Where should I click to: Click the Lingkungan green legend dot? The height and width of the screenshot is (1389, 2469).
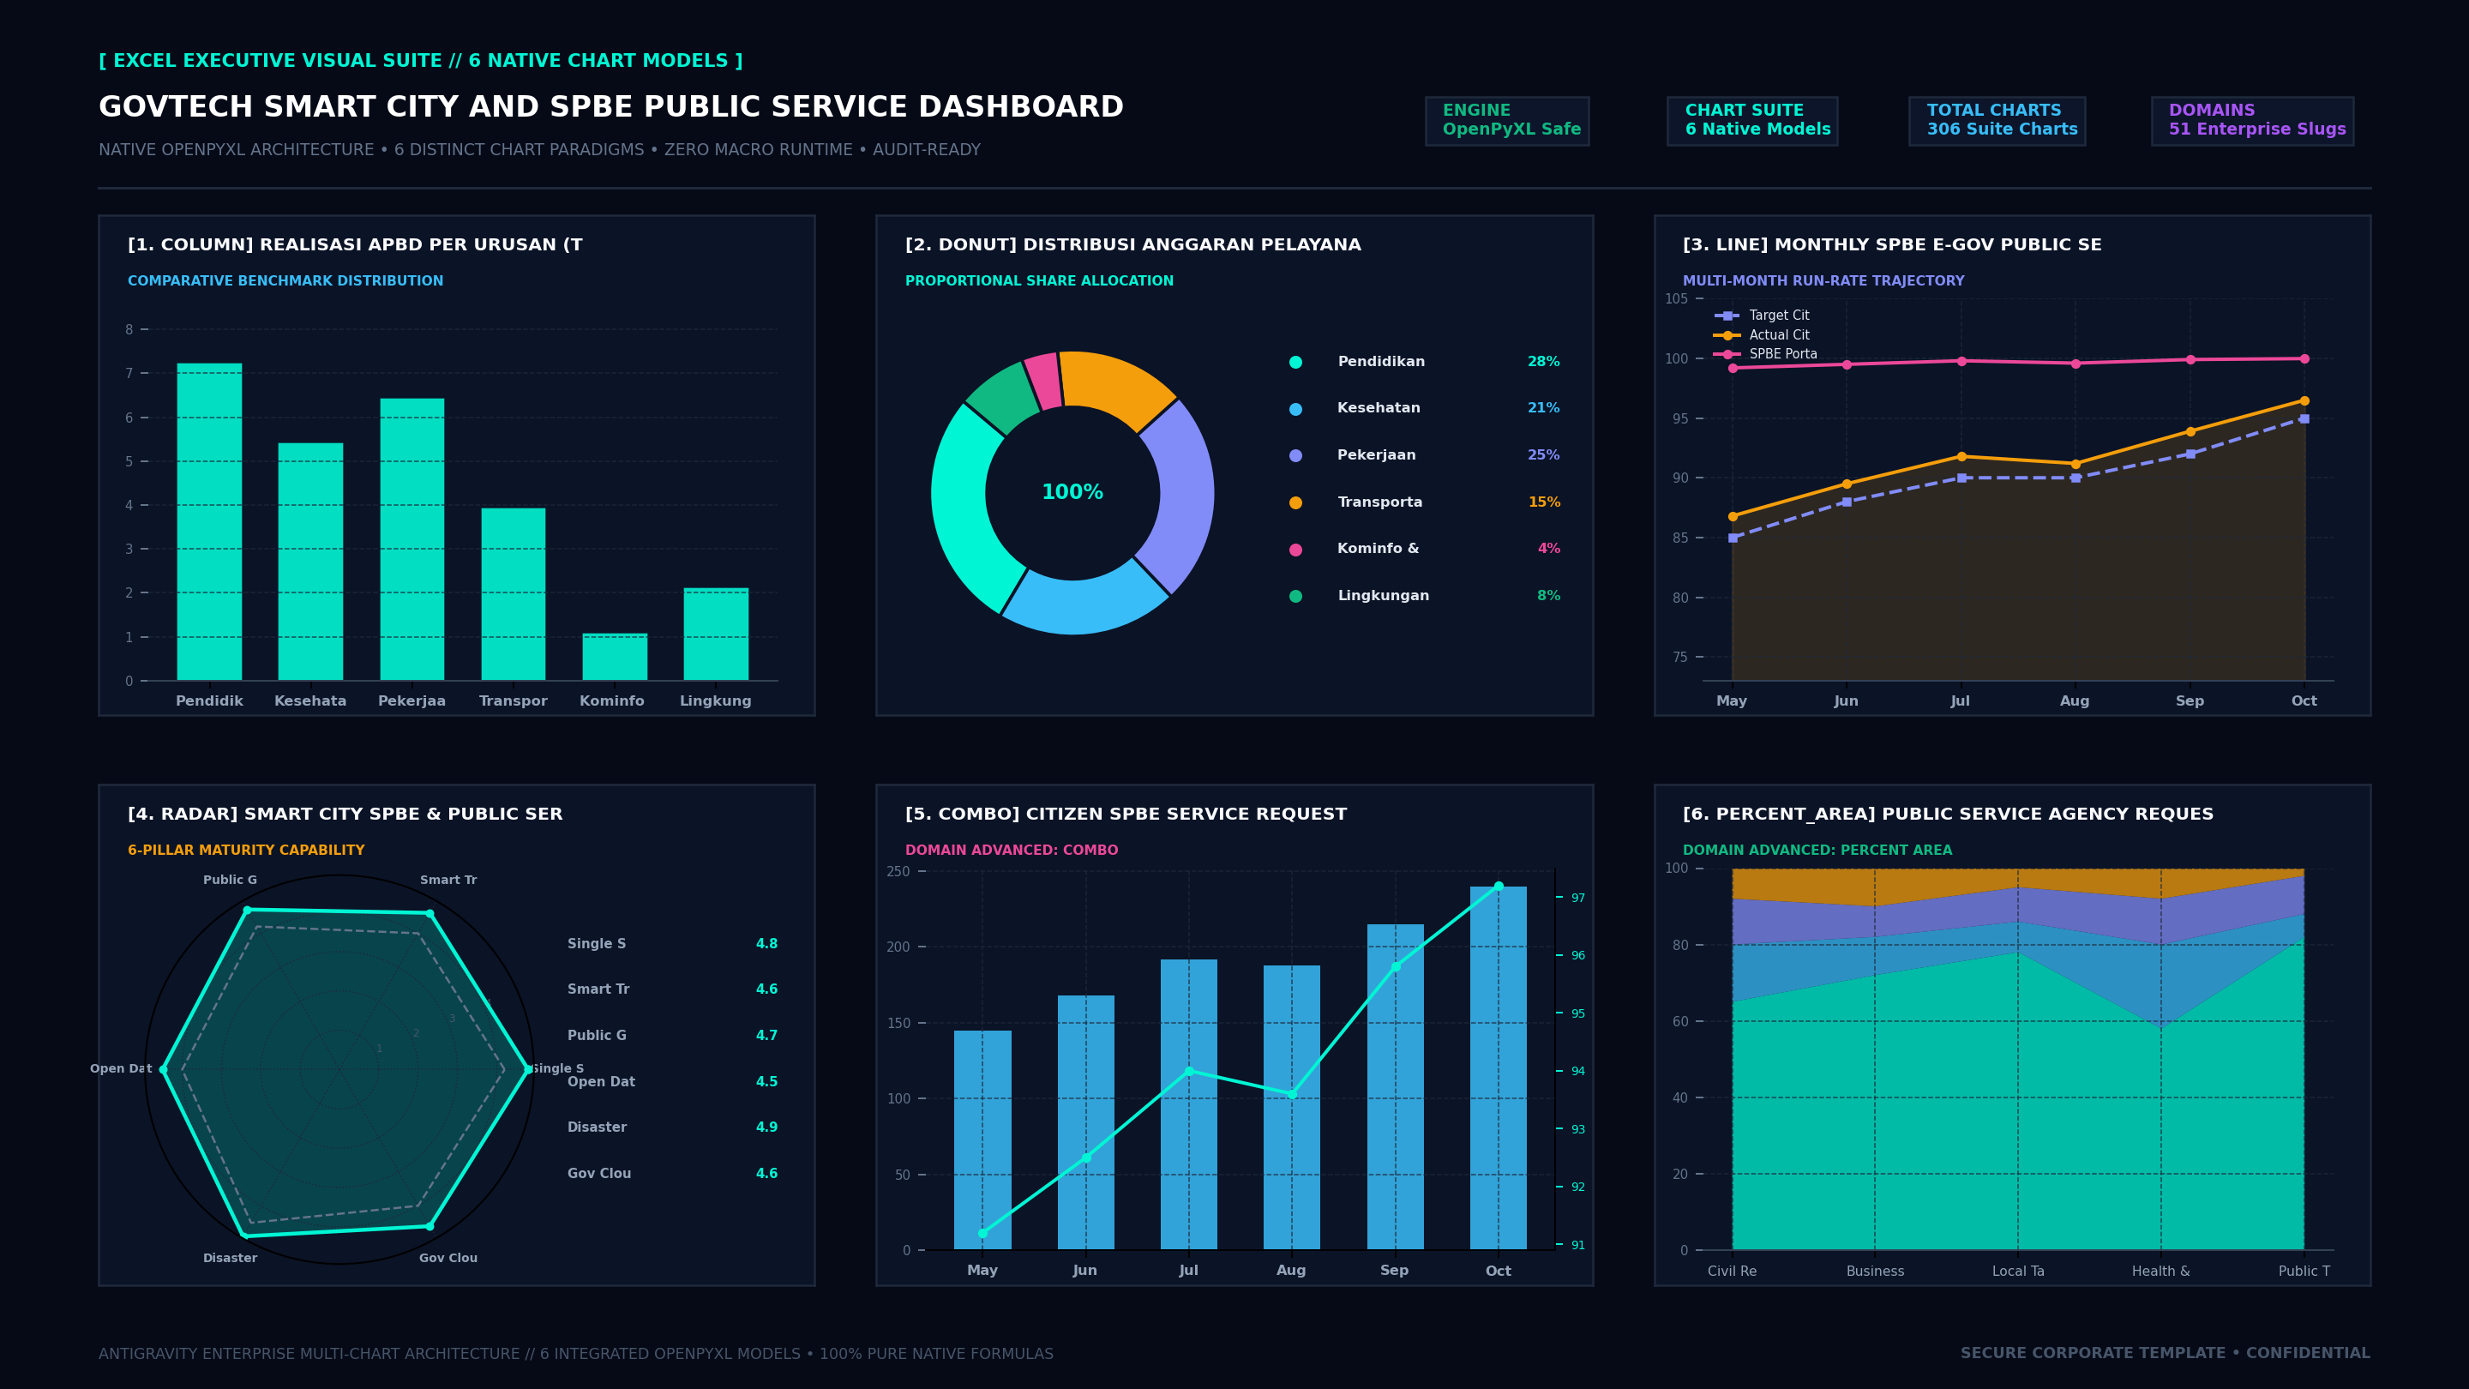[1296, 596]
